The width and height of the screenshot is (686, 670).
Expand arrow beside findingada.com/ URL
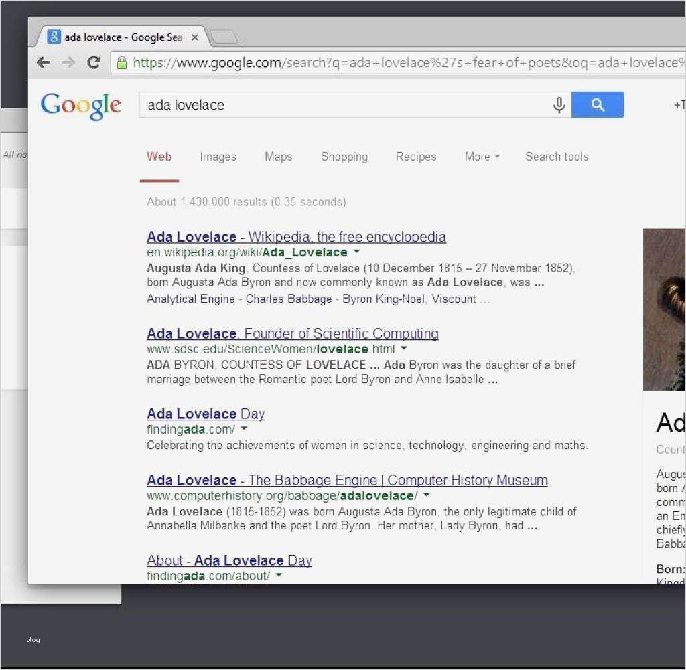pos(244,429)
